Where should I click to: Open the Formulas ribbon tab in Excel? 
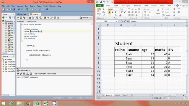137,6
